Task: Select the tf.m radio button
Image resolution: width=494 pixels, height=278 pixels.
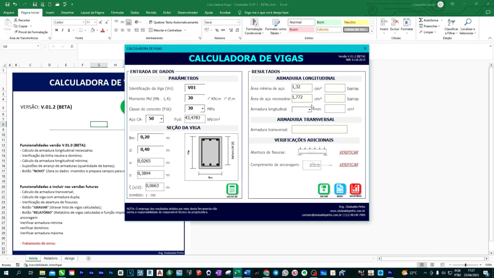Action: pos(226,99)
